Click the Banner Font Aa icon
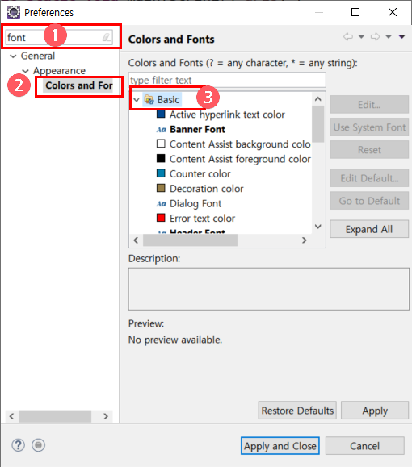This screenshot has height=467, width=412. (x=161, y=130)
